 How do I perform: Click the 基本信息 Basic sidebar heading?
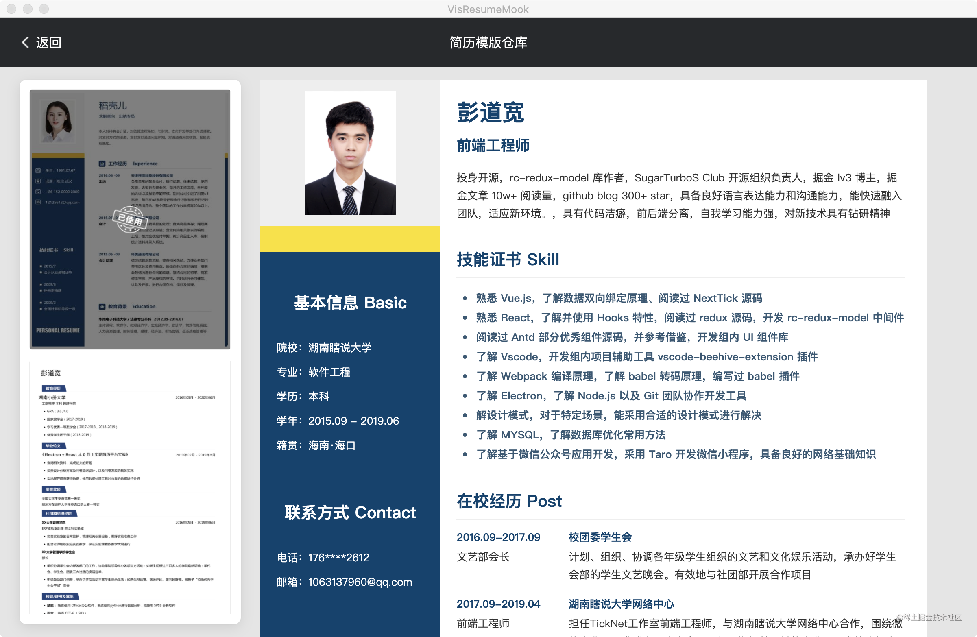pyautogui.click(x=350, y=303)
